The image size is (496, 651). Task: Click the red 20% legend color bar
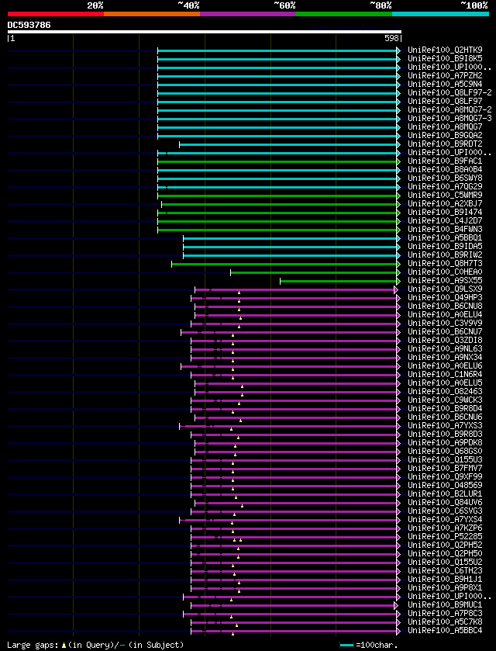(x=56, y=14)
